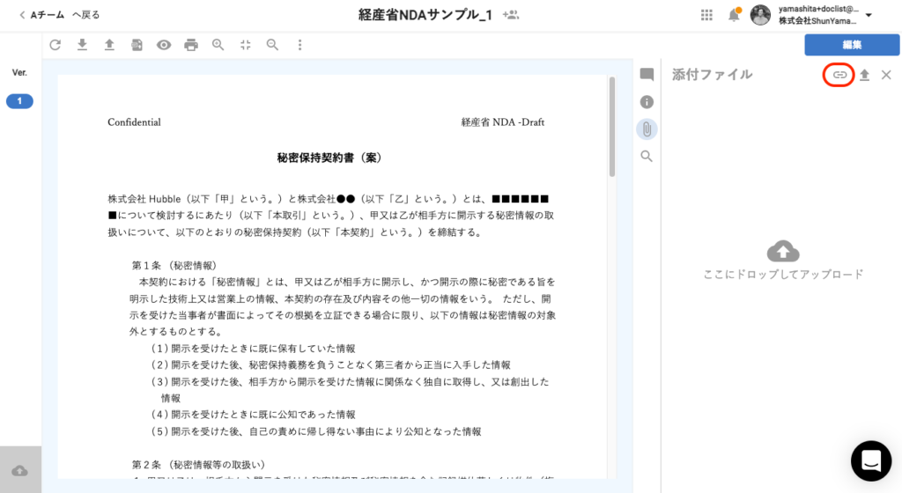Go back to Aチーム folder
The height and width of the screenshot is (493, 902).
coord(59,15)
